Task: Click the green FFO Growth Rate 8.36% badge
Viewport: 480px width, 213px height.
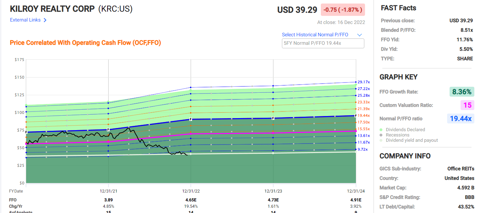Action: click(462, 92)
